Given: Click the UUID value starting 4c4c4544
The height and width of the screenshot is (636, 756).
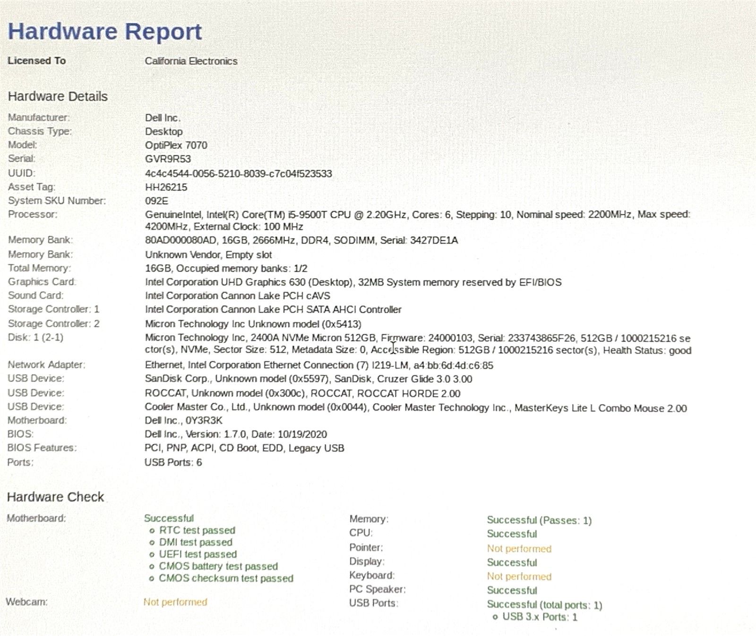Looking at the screenshot, I should (238, 173).
